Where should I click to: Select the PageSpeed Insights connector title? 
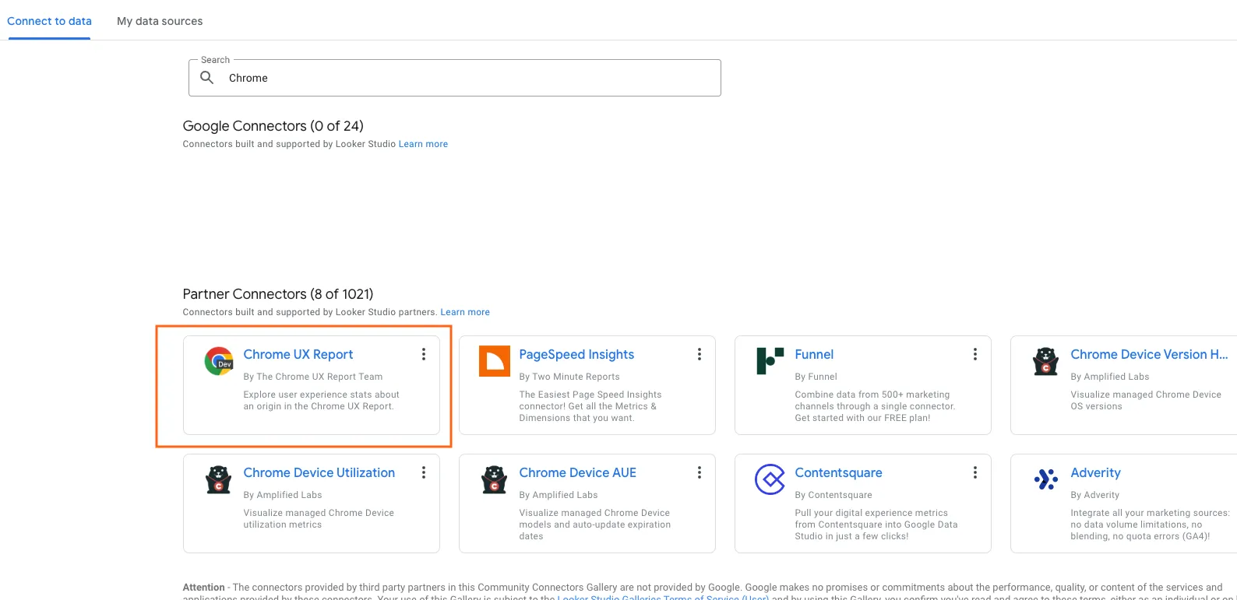click(576, 354)
